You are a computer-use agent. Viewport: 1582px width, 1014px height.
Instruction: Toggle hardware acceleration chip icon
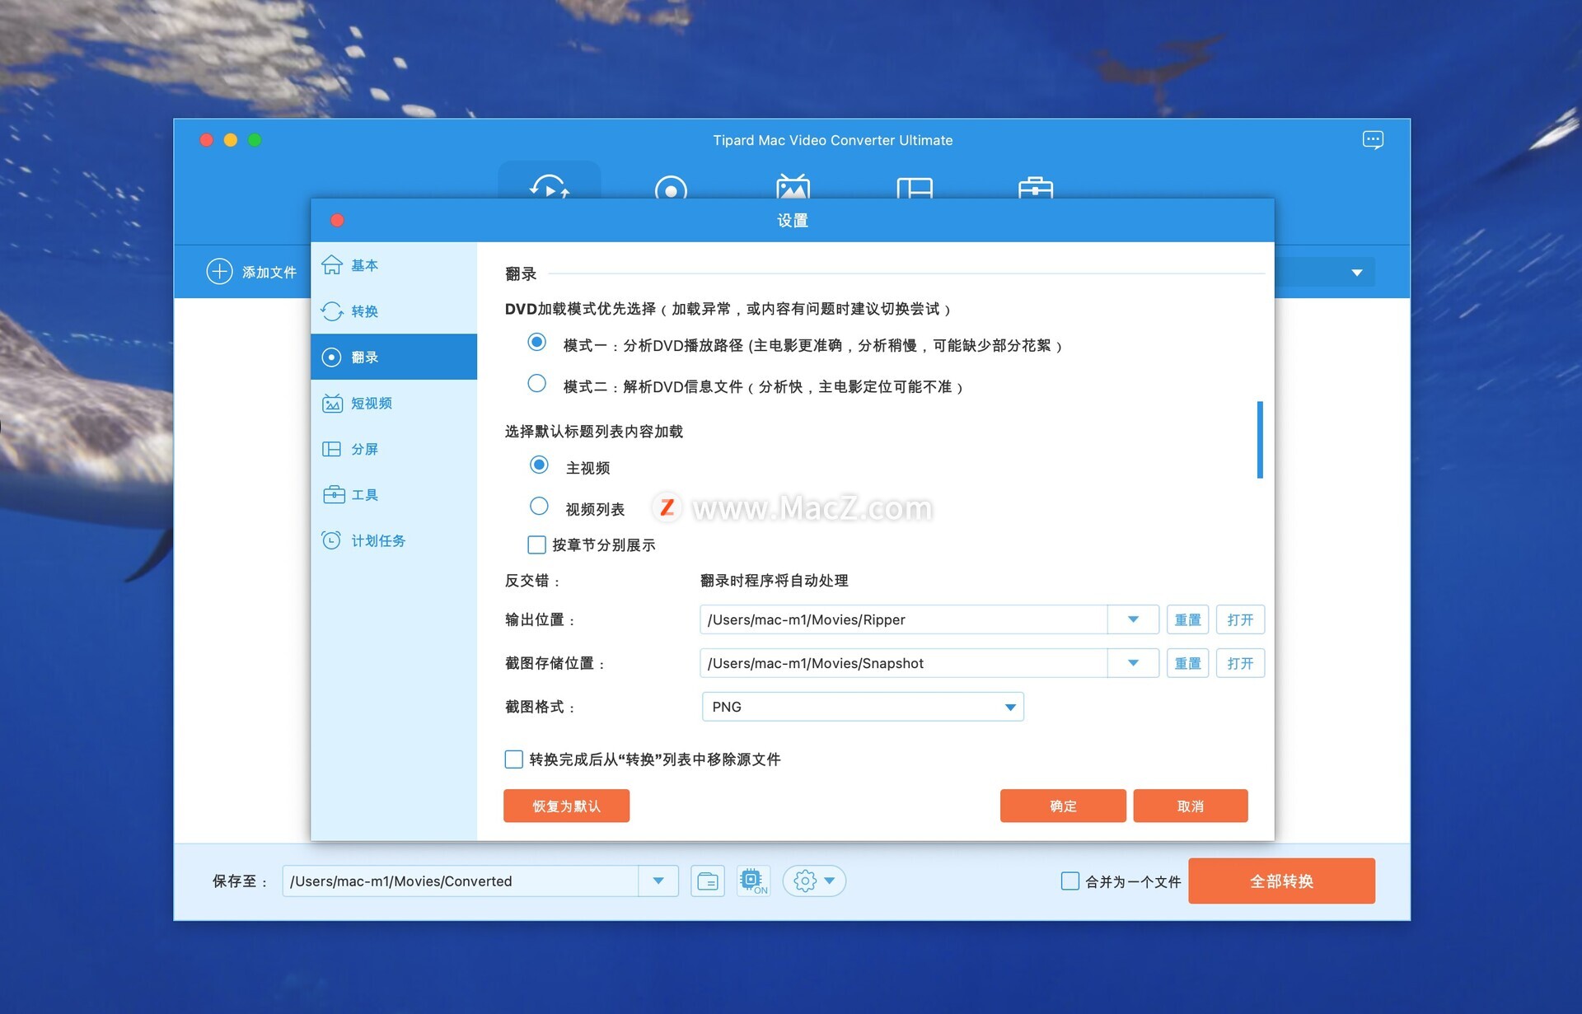pyautogui.click(x=753, y=881)
